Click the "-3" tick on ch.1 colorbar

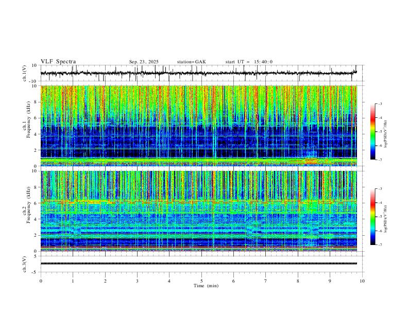click(x=380, y=104)
